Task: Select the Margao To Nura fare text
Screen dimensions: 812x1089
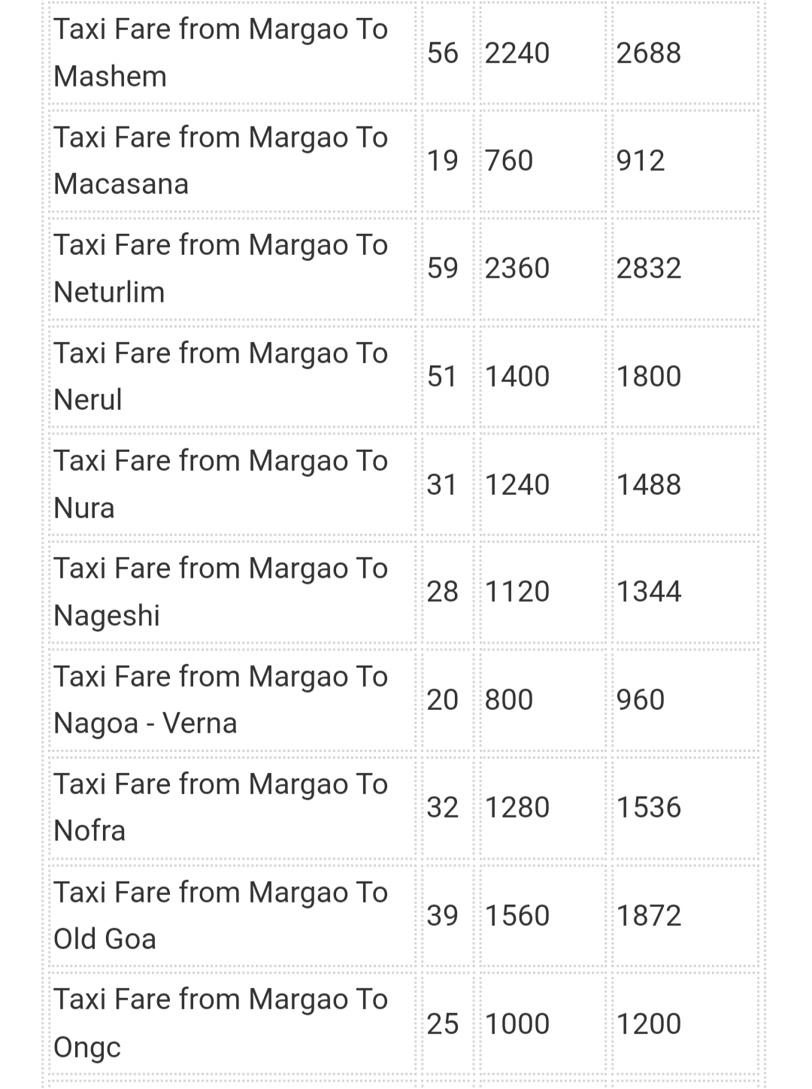Action: pyautogui.click(x=220, y=484)
